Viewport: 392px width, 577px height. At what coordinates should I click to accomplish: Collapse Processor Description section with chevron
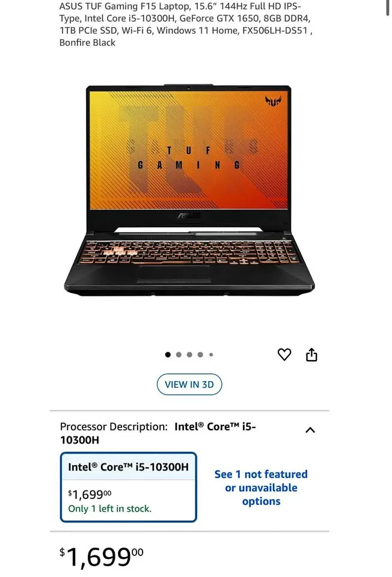tap(310, 430)
